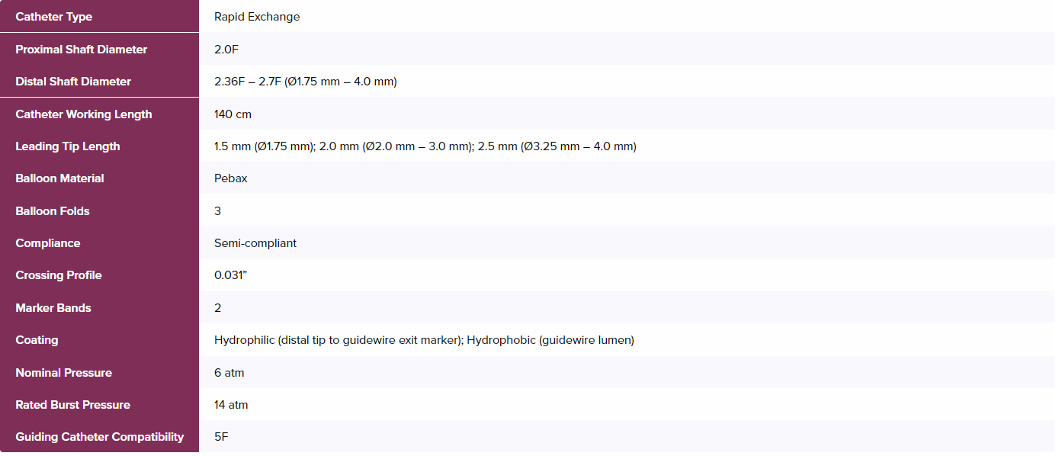Select the Nominal Pressure label

click(x=63, y=373)
